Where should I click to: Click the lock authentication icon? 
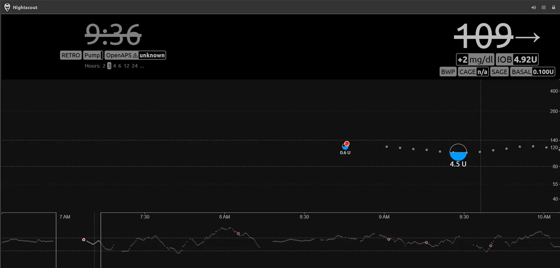click(x=554, y=8)
